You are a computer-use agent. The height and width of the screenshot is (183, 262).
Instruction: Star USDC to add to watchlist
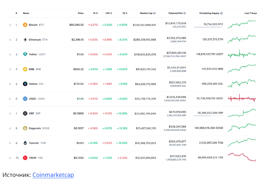[10, 99]
